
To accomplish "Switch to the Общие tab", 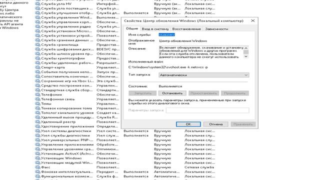I will [132, 28].
